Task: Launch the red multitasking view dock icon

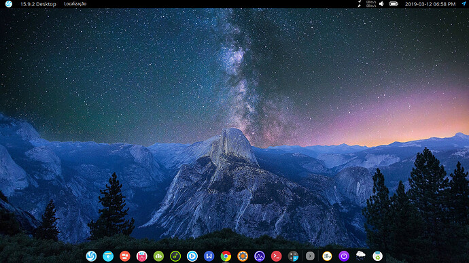Action: [125, 256]
